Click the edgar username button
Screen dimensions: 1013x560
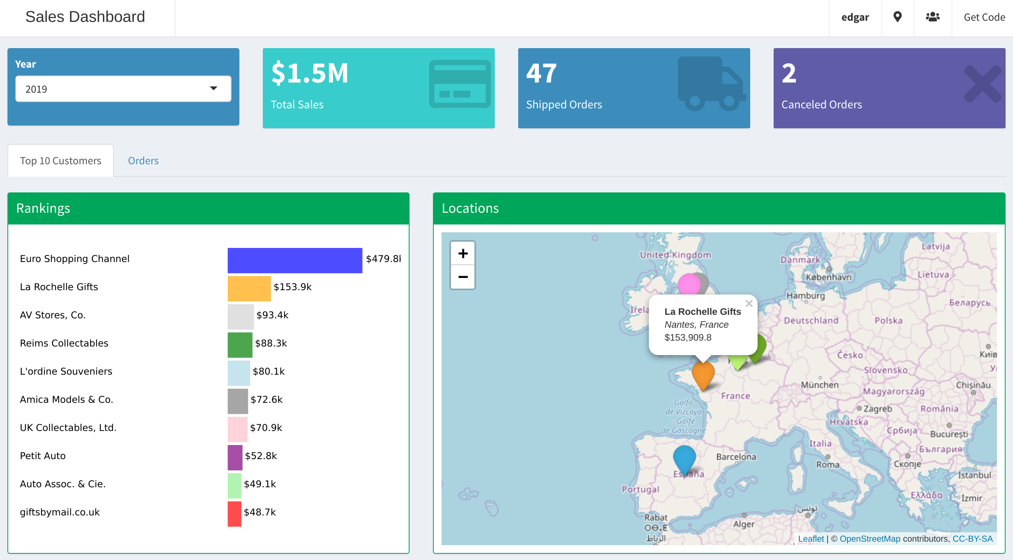click(855, 17)
